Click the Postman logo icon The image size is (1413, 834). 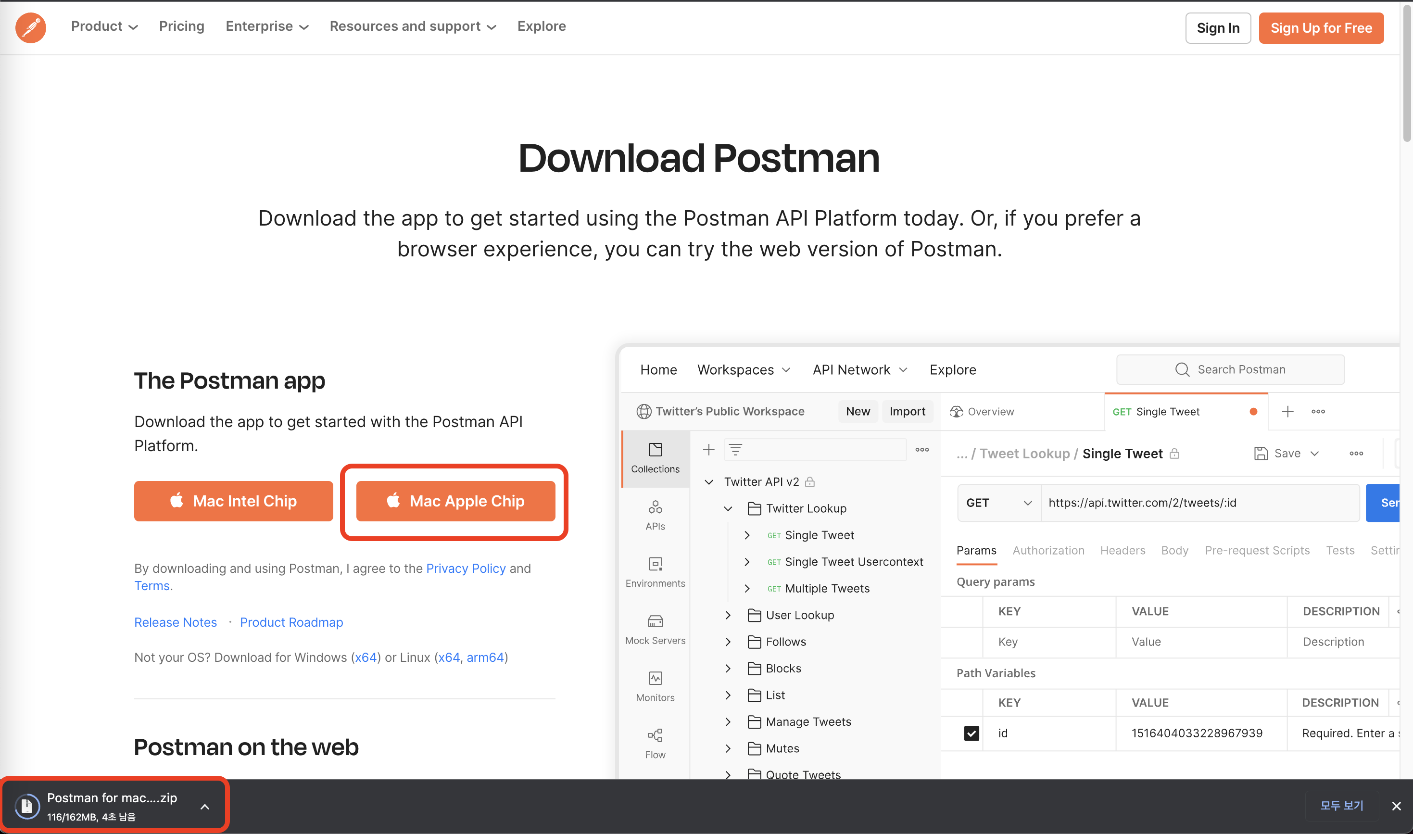tap(30, 27)
